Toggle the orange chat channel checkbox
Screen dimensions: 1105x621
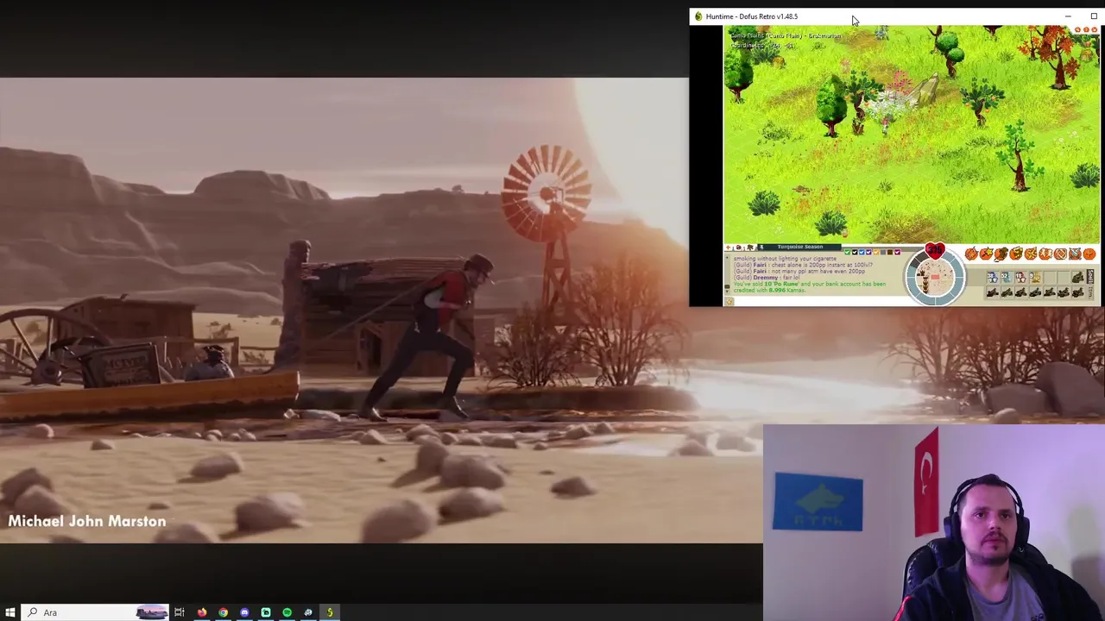876,252
